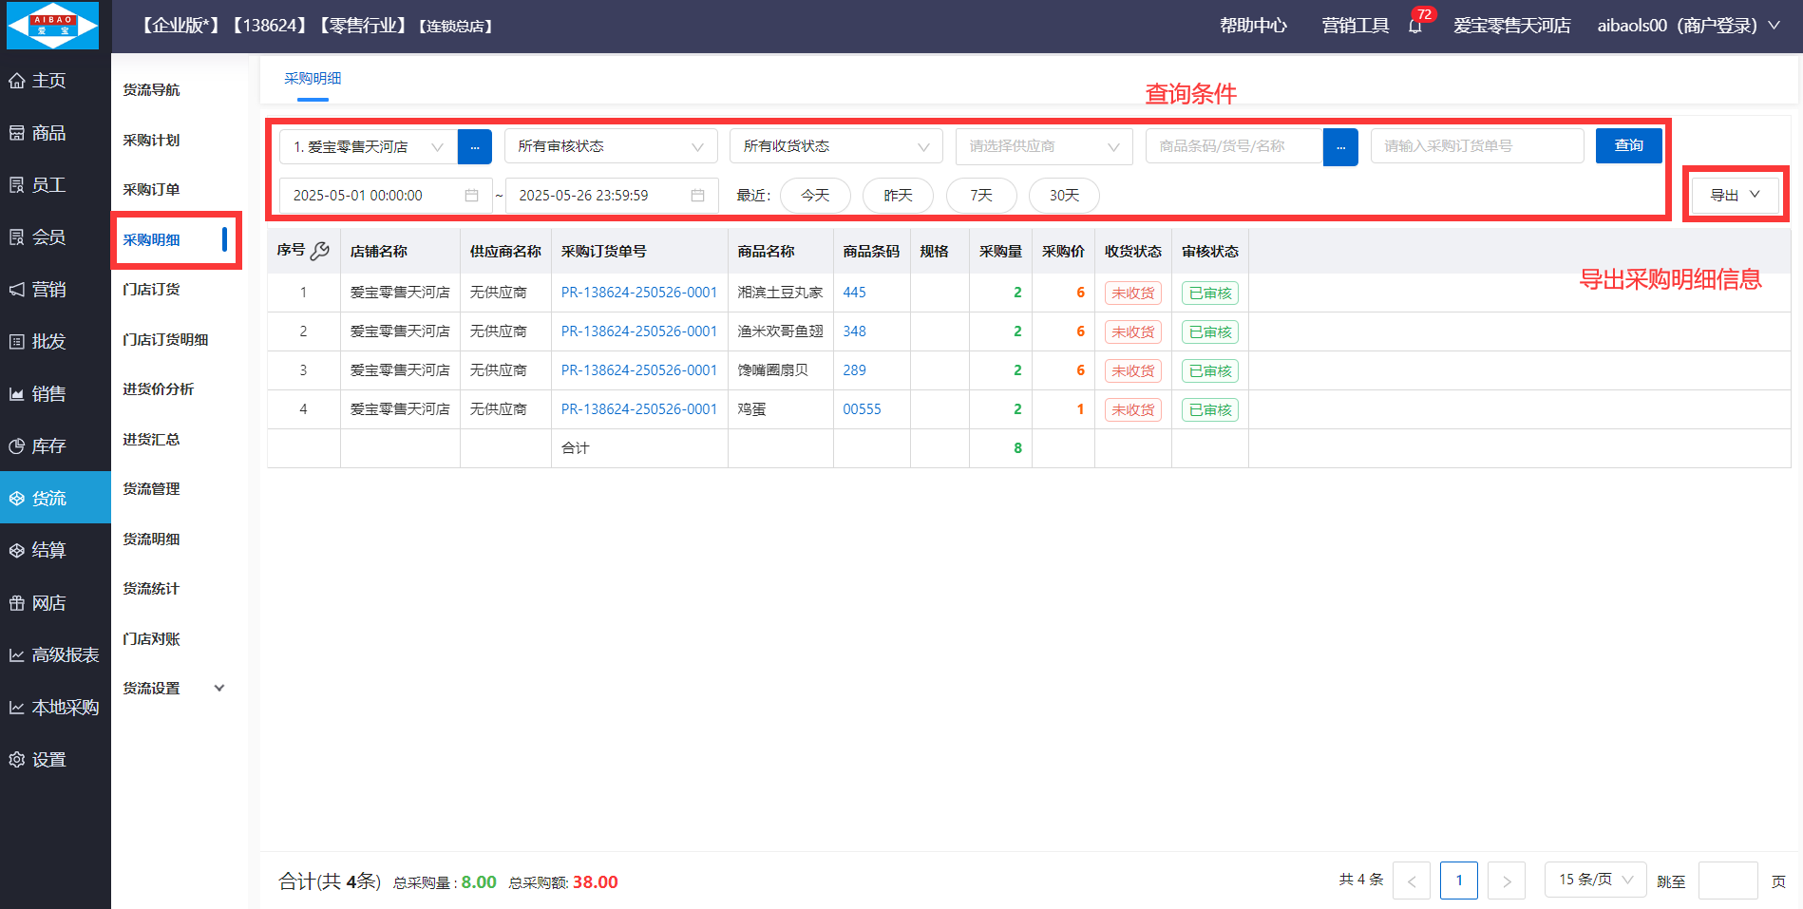Open 请选择供应商 dropdown
Viewport: 1803px width, 909px height.
point(1044,146)
